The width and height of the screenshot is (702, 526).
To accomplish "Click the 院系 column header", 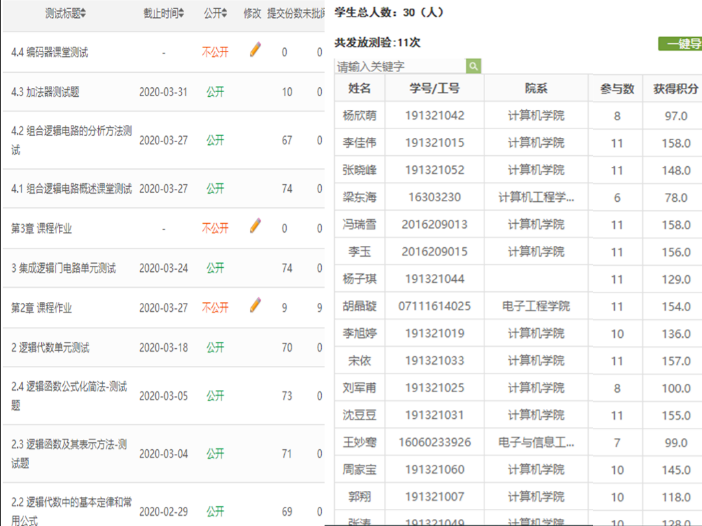I will pyautogui.click(x=536, y=89).
